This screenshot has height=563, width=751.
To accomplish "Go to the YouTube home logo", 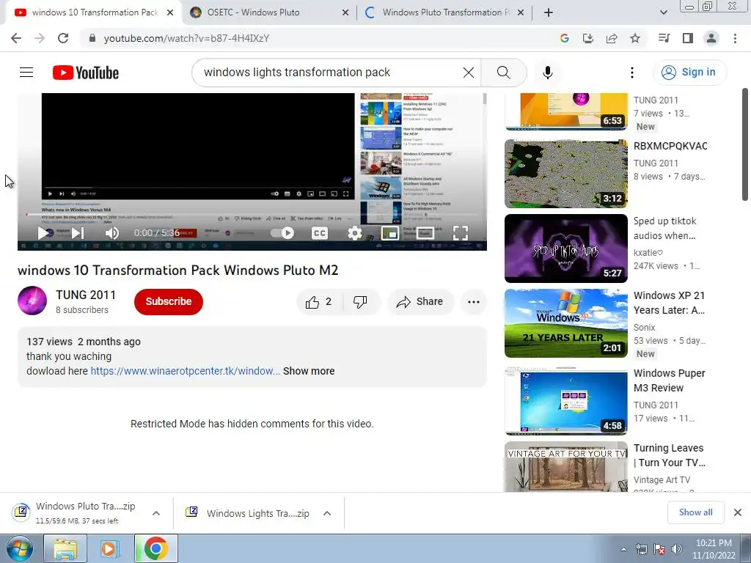I will click(86, 73).
